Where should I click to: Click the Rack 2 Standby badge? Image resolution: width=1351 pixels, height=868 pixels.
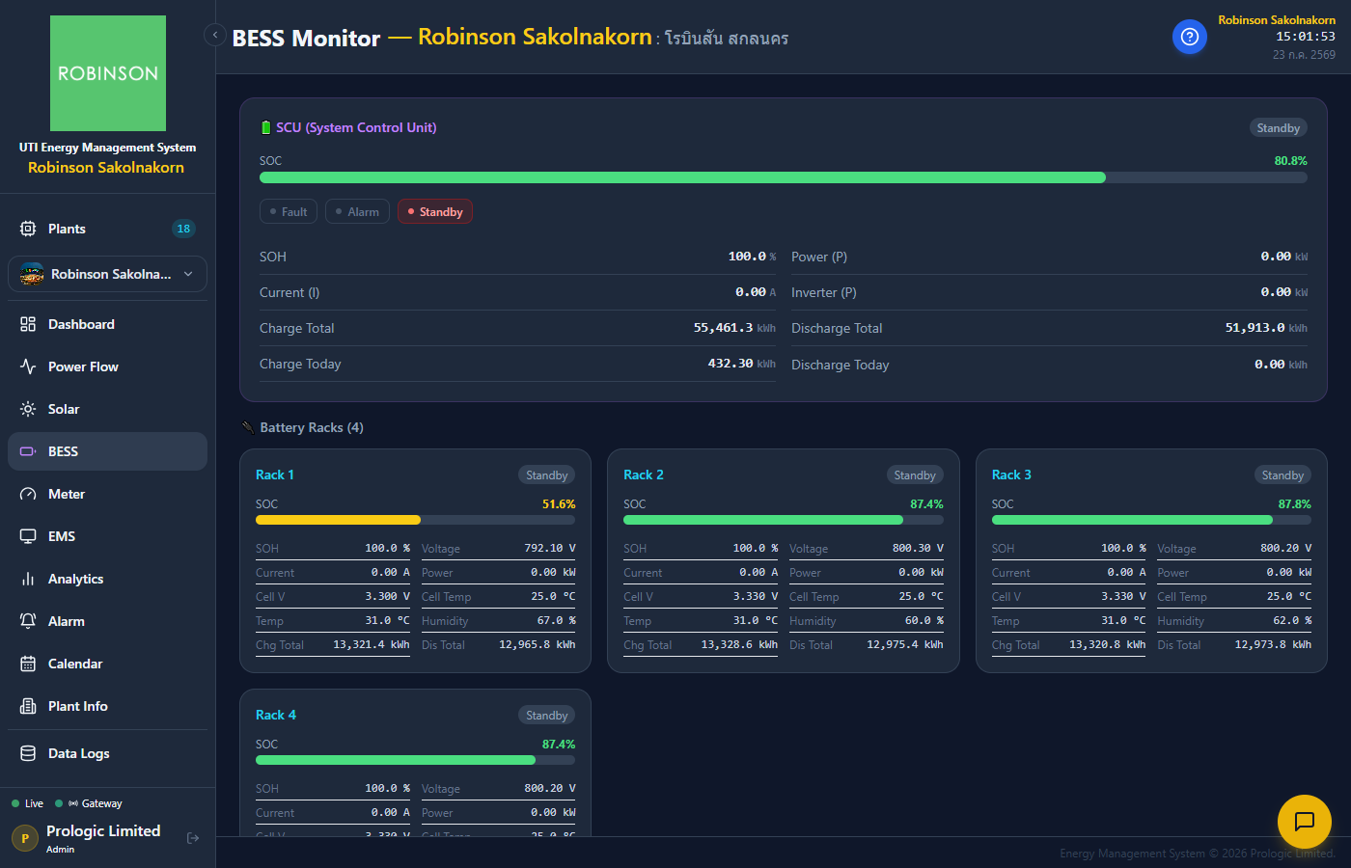pos(915,475)
